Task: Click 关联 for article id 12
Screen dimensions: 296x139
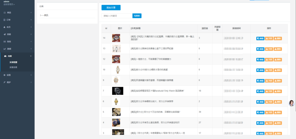Action: [x=269, y=60]
